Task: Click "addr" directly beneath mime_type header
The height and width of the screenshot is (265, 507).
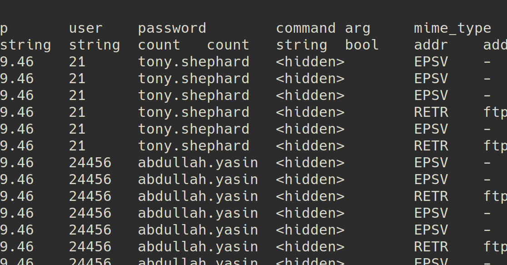Action: coord(431,45)
